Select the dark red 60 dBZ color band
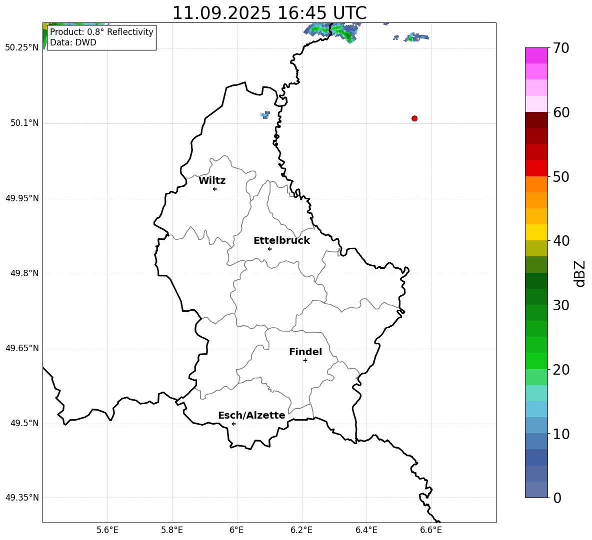Image resolution: width=592 pixels, height=540 pixels. [x=536, y=120]
